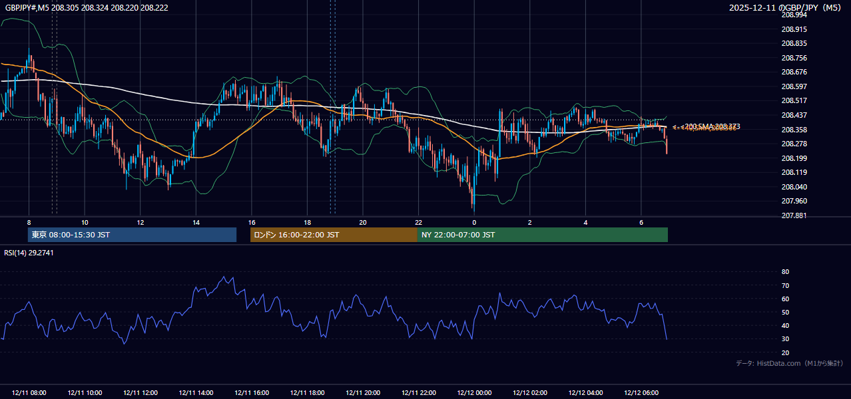Open the HistData.com data credit text
The width and height of the screenshot is (851, 399).
coord(790,363)
